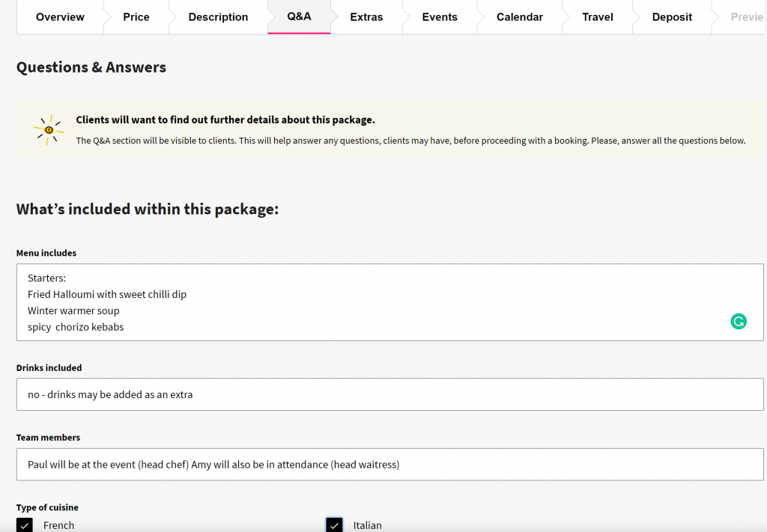This screenshot has width=767, height=532.
Task: Navigate to the Events tab
Action: pos(440,17)
